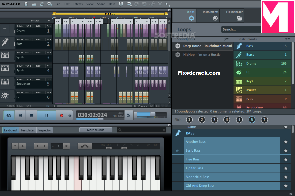
Task: Click the arpeggiator pattern icon on the keyboard panel
Action: 85,146
